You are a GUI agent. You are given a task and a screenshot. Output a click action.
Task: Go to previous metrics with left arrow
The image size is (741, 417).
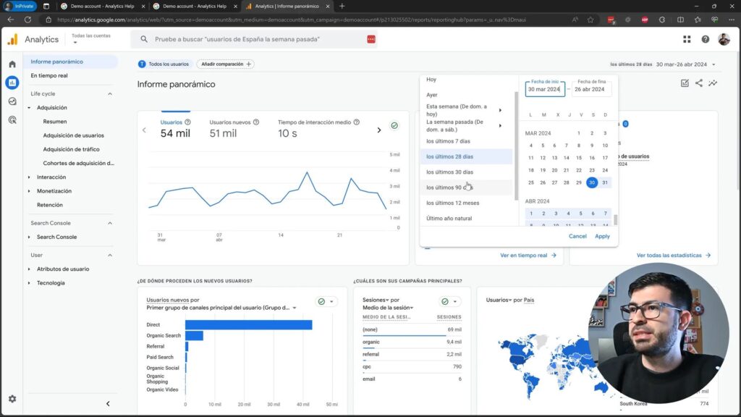(x=145, y=130)
